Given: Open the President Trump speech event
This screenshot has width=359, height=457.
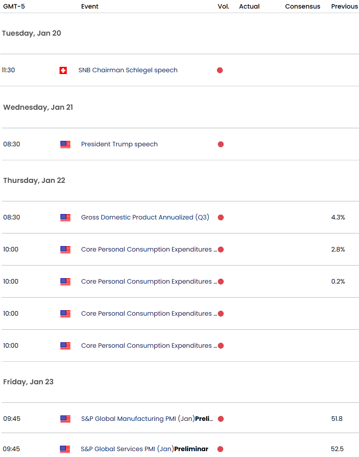Looking at the screenshot, I should pyautogui.click(x=119, y=145).
